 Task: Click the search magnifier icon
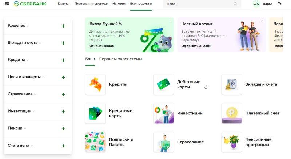[x=235, y=4]
